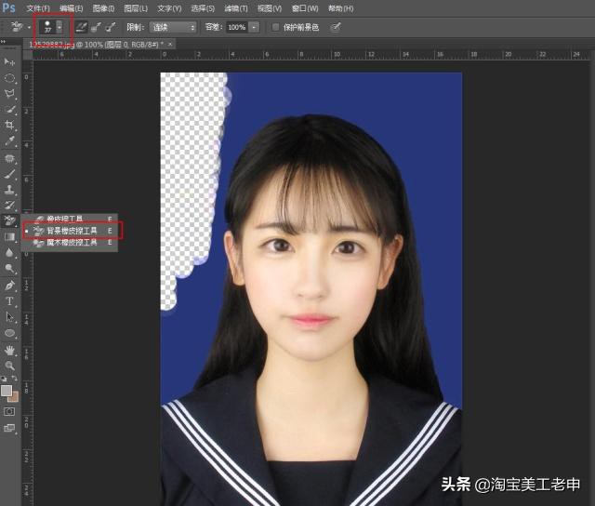This screenshot has height=506, width=595.
Task: Select the Pen tool
Action: 10,285
